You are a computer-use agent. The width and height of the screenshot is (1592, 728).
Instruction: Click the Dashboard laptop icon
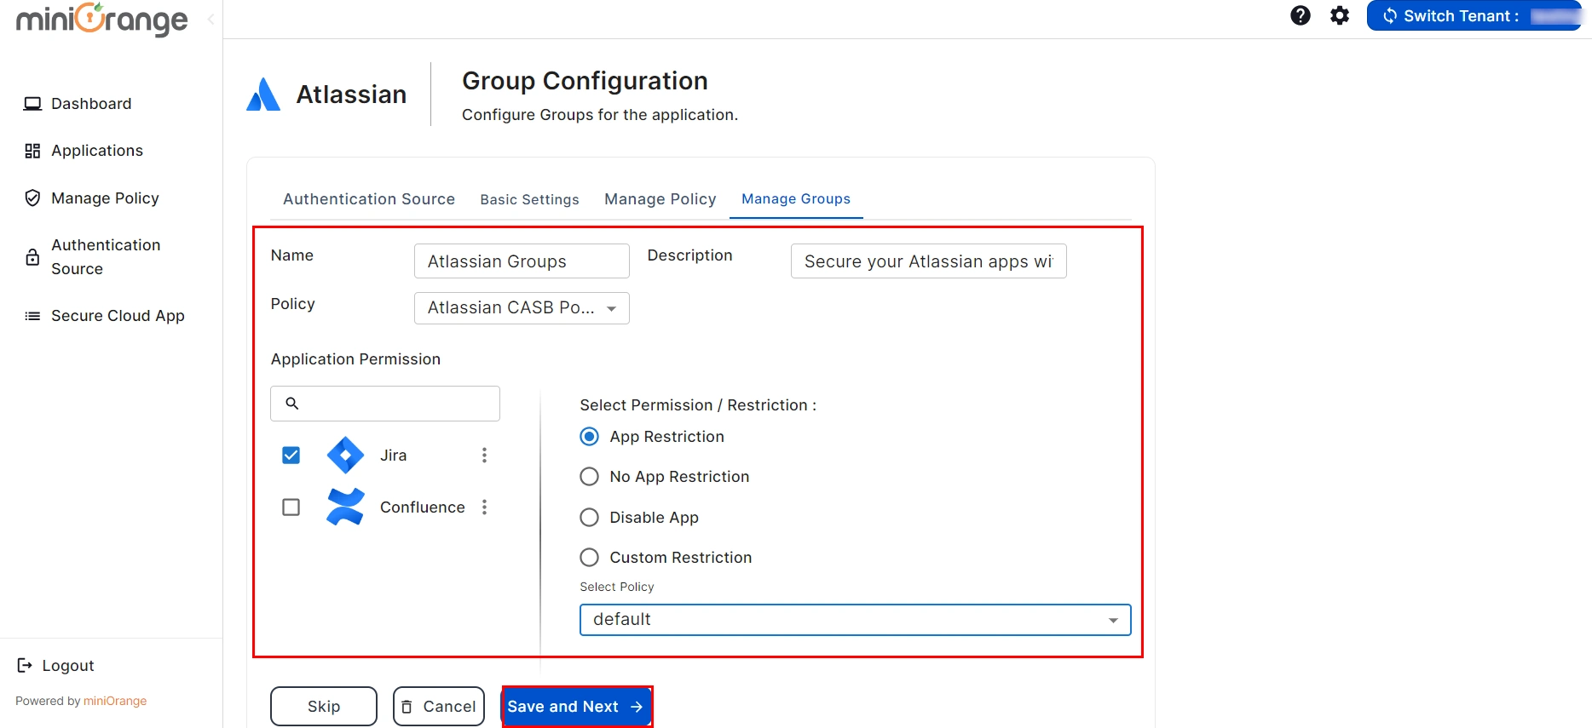tap(32, 104)
